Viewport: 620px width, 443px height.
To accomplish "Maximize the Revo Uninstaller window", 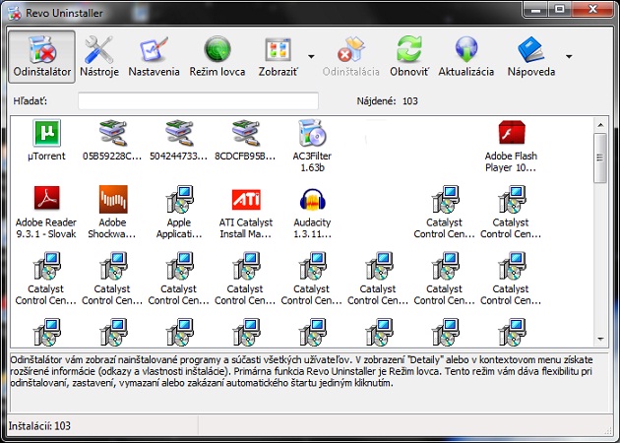I will click(560, 10).
